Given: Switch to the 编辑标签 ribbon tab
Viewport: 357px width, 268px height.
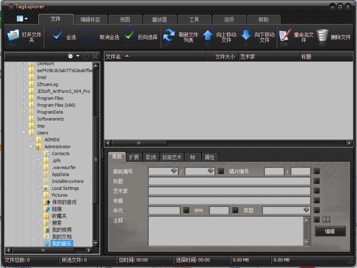Looking at the screenshot, I should tap(90, 19).
